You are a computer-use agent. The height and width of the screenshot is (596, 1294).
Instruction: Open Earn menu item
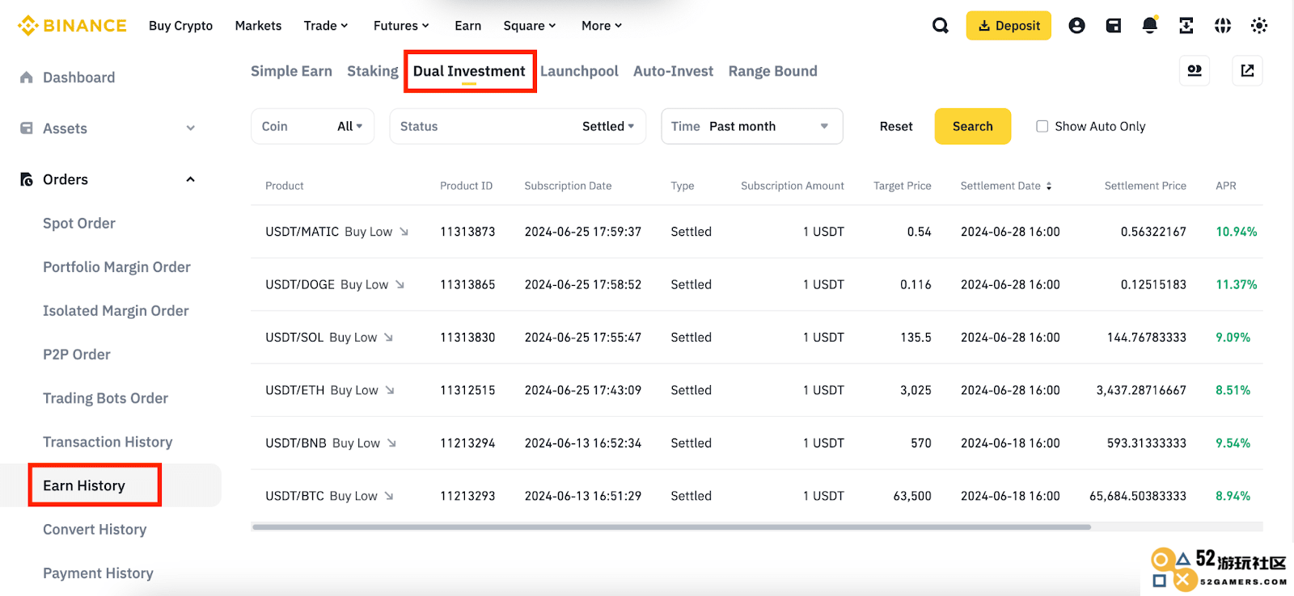pos(467,26)
